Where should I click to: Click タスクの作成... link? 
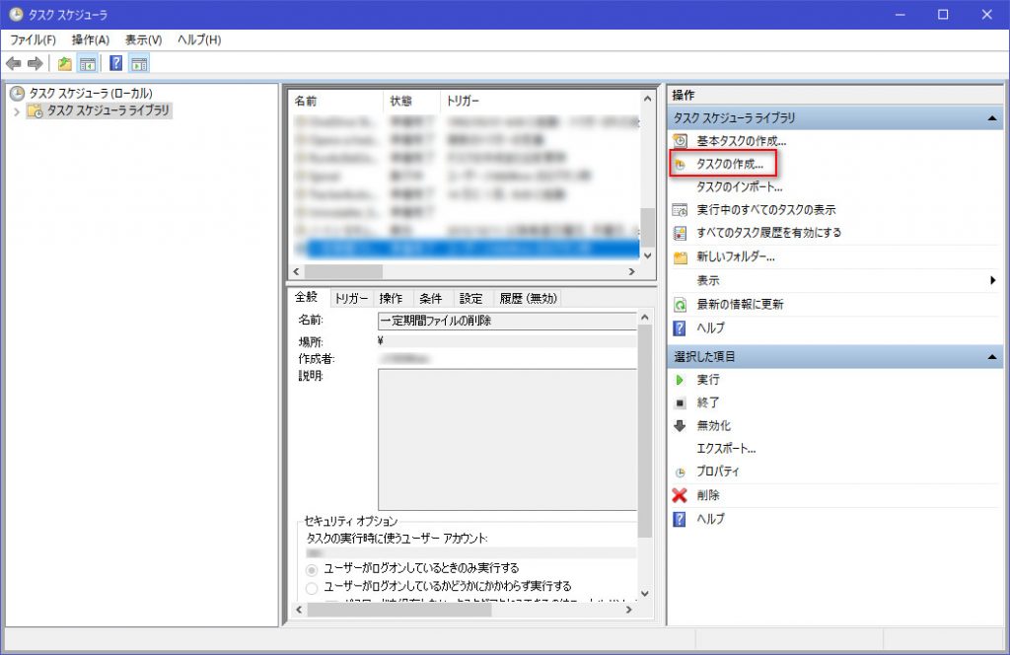(x=730, y=164)
